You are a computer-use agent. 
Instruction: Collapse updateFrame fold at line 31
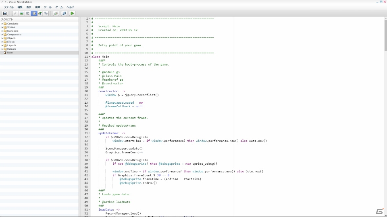(89, 133)
